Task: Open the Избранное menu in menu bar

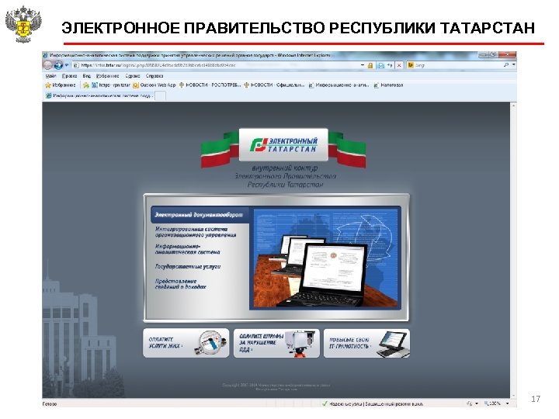Action: click(107, 76)
